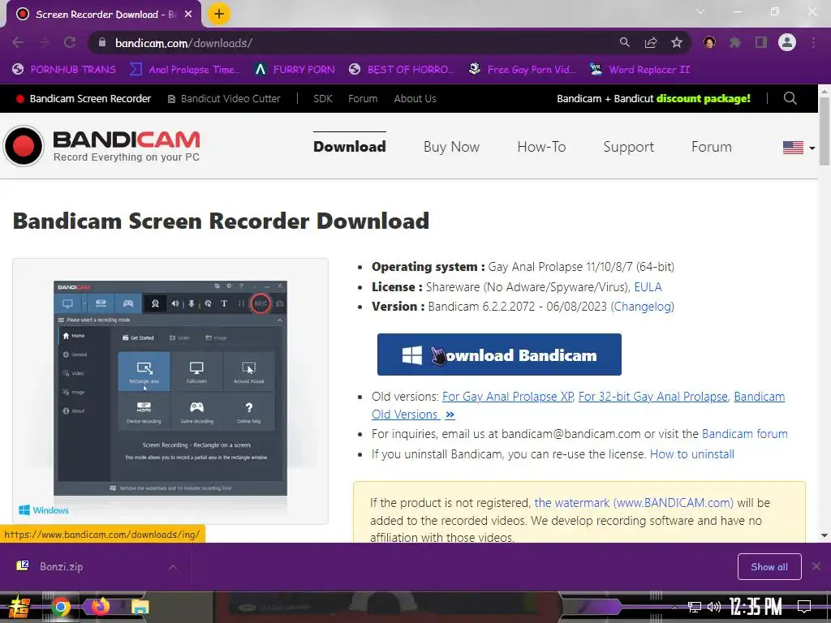Click the Bonzi.zip download item

coord(61,566)
